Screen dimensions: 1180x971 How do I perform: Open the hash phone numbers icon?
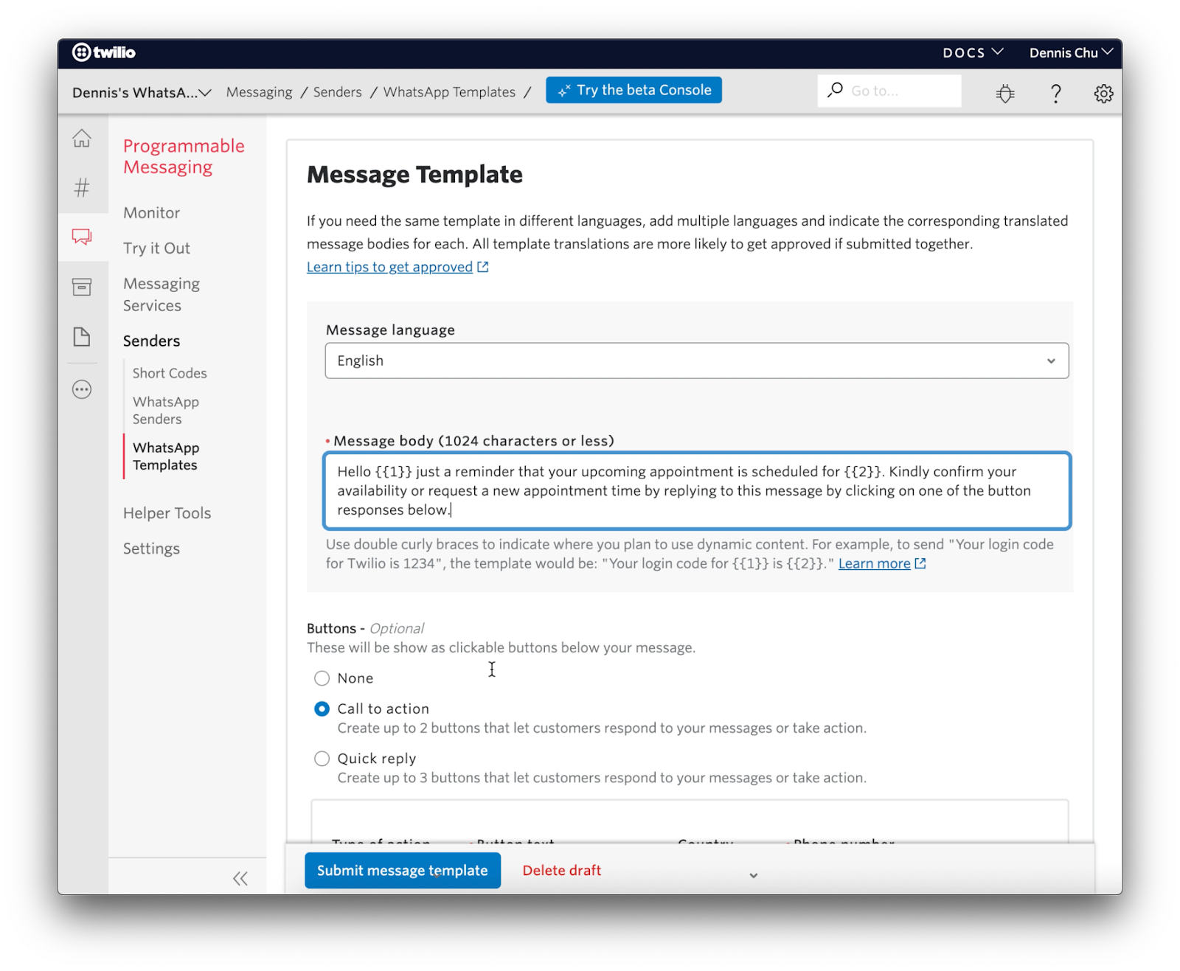click(x=82, y=187)
